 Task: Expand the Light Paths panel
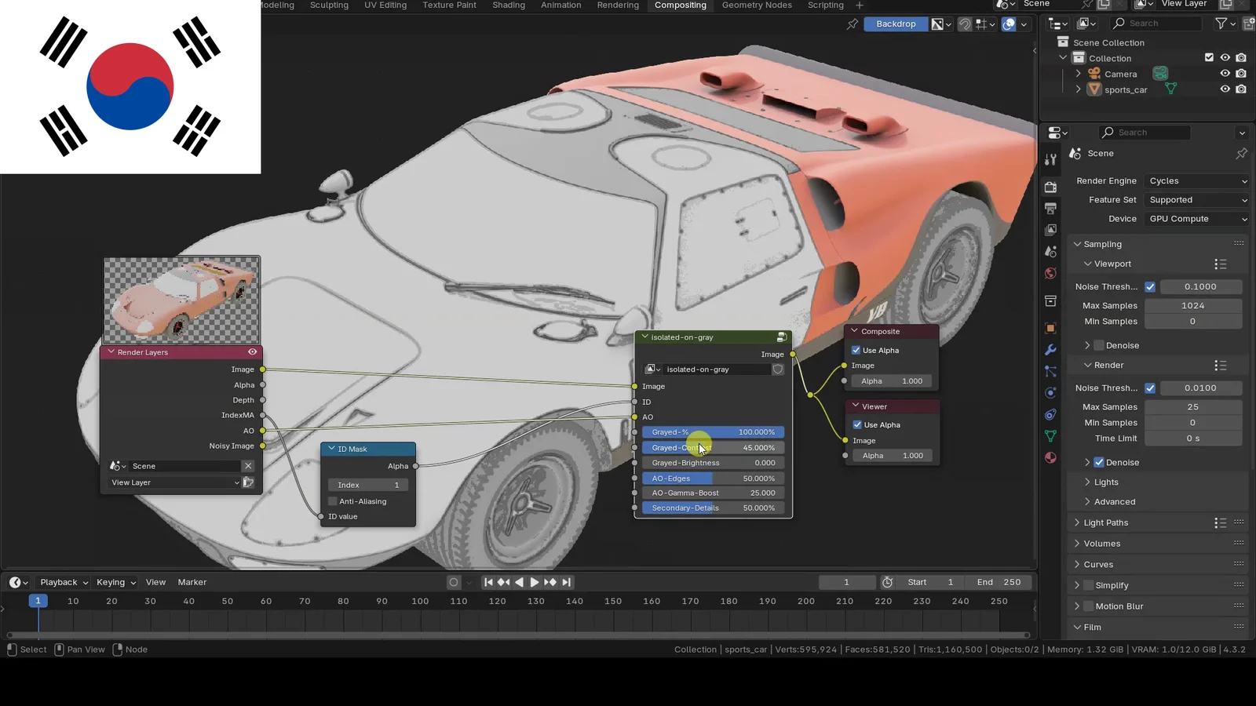coord(1105,522)
